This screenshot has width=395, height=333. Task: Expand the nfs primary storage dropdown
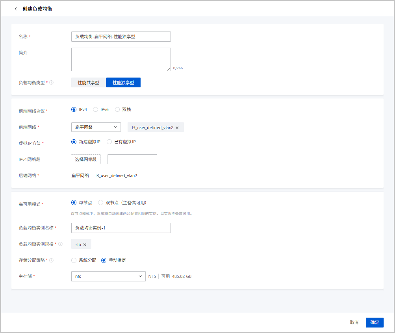[x=108, y=276]
